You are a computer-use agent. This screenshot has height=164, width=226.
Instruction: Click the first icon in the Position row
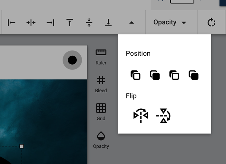click(135, 75)
